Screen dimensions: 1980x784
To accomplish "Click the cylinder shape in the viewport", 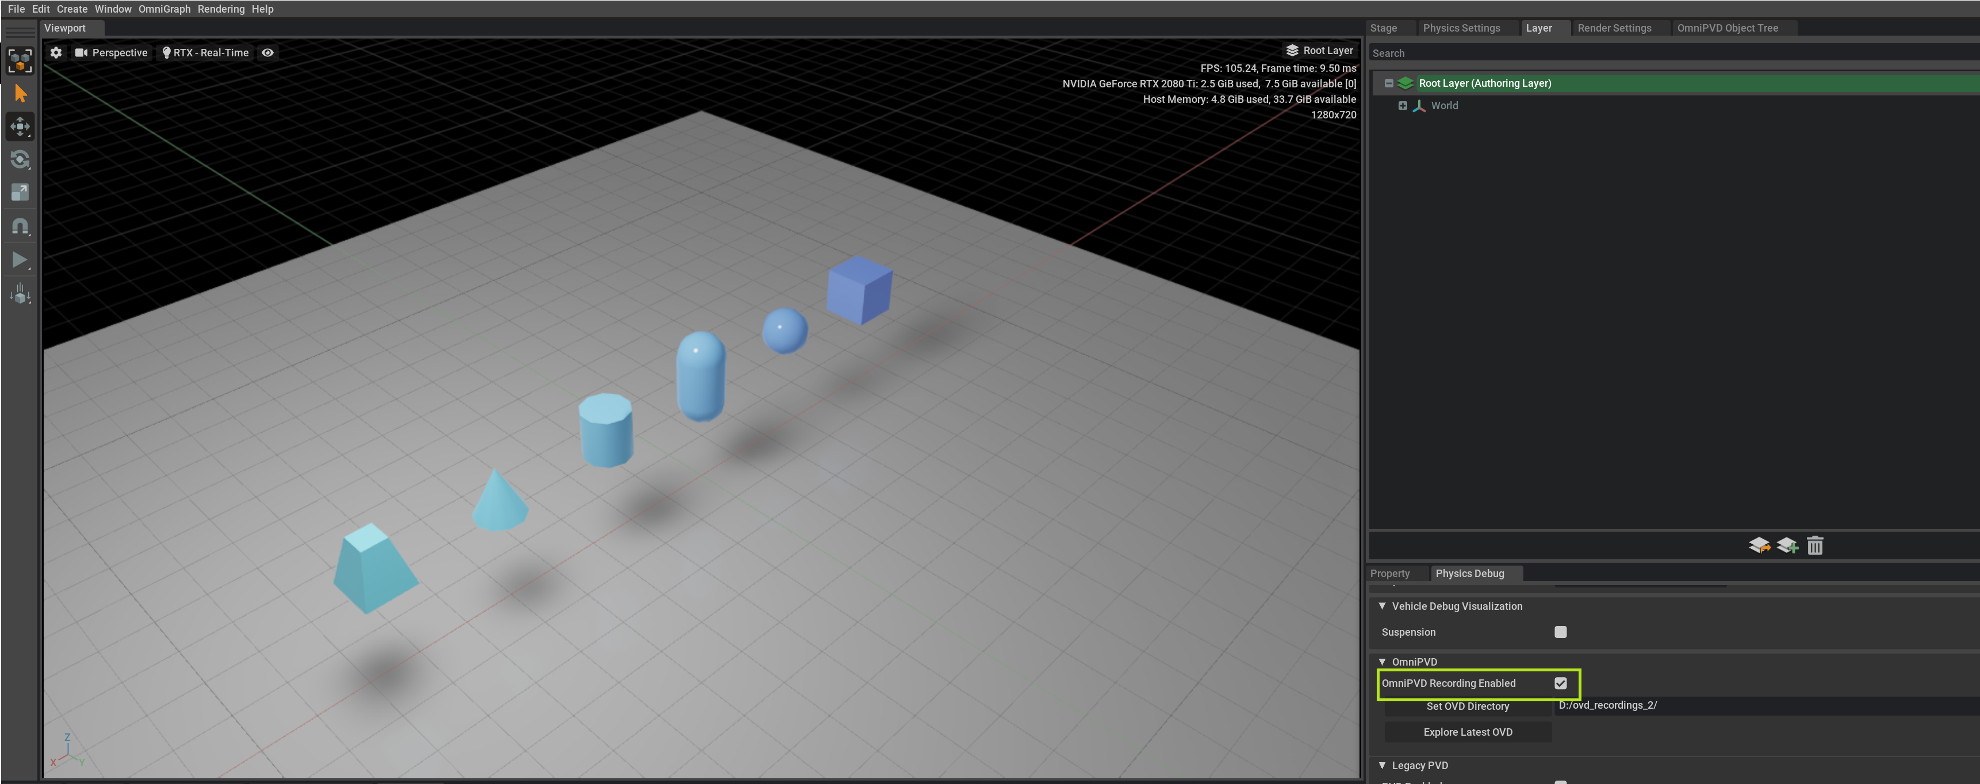I will coord(607,430).
